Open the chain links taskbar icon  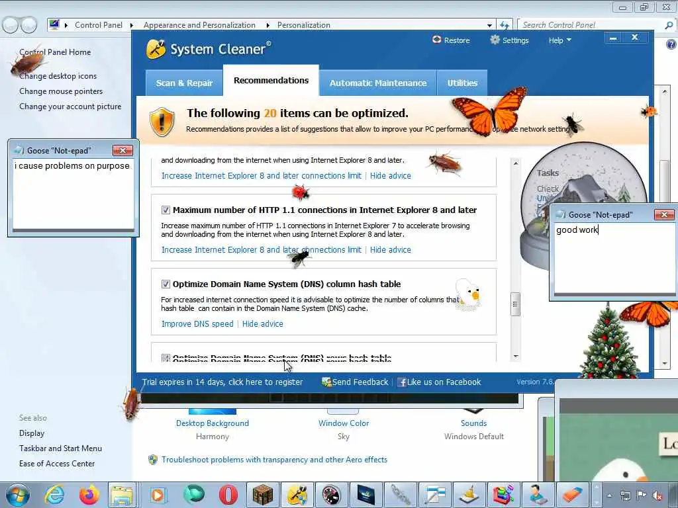coord(401,495)
